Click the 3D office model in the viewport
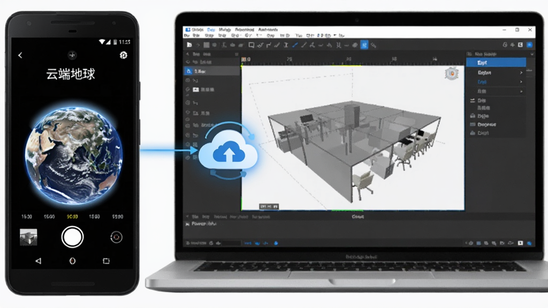 click(x=354, y=150)
